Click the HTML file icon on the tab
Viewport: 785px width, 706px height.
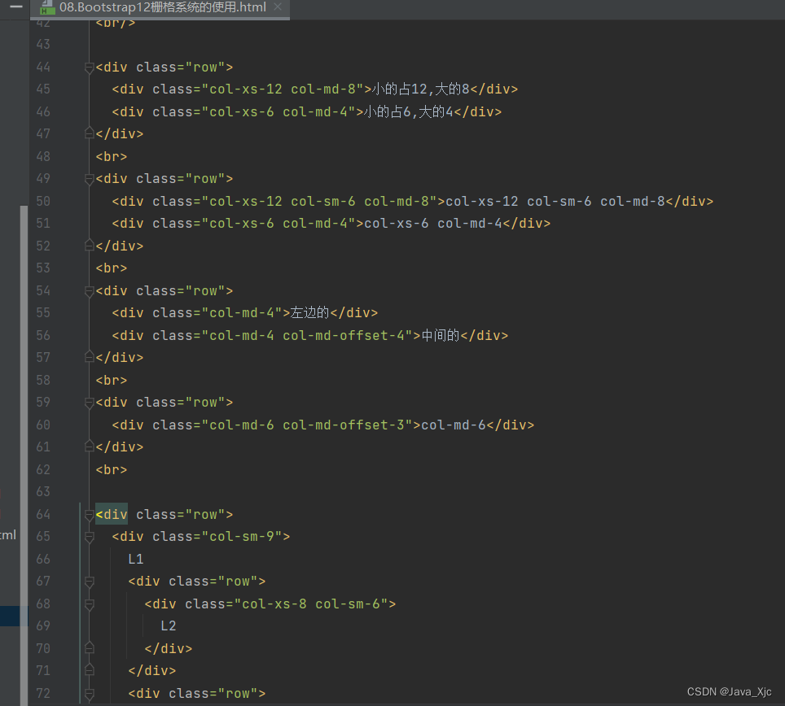[47, 7]
